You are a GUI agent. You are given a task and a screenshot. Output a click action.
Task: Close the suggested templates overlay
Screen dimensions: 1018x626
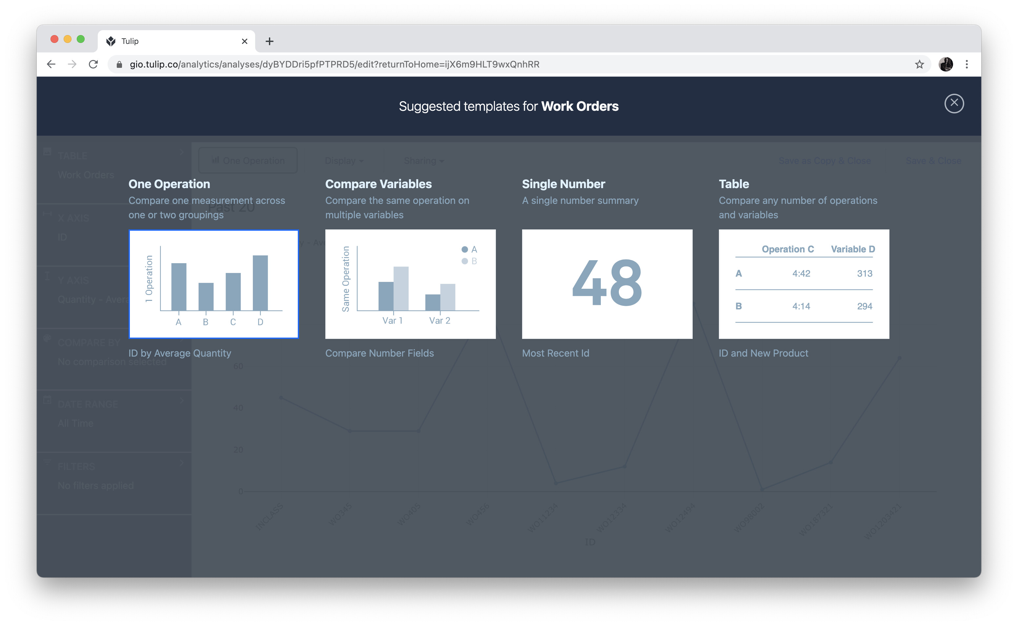tap(954, 104)
